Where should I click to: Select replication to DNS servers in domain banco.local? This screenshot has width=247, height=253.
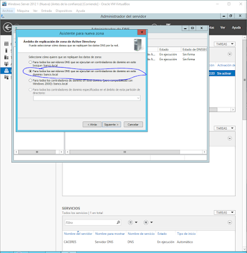(x=30, y=71)
